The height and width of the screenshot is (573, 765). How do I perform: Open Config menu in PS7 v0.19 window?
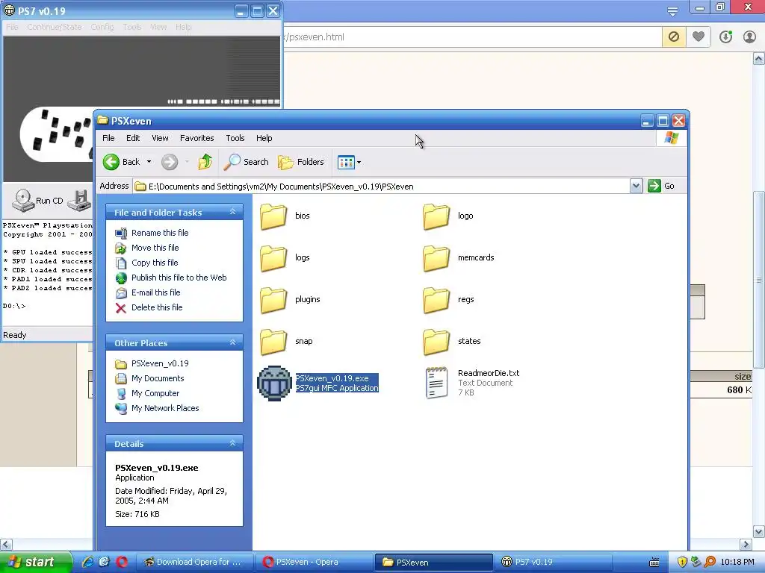point(102,28)
